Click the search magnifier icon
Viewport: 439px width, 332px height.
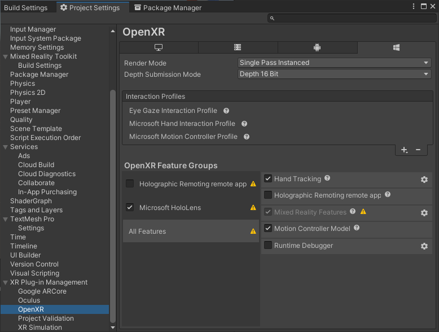272,19
